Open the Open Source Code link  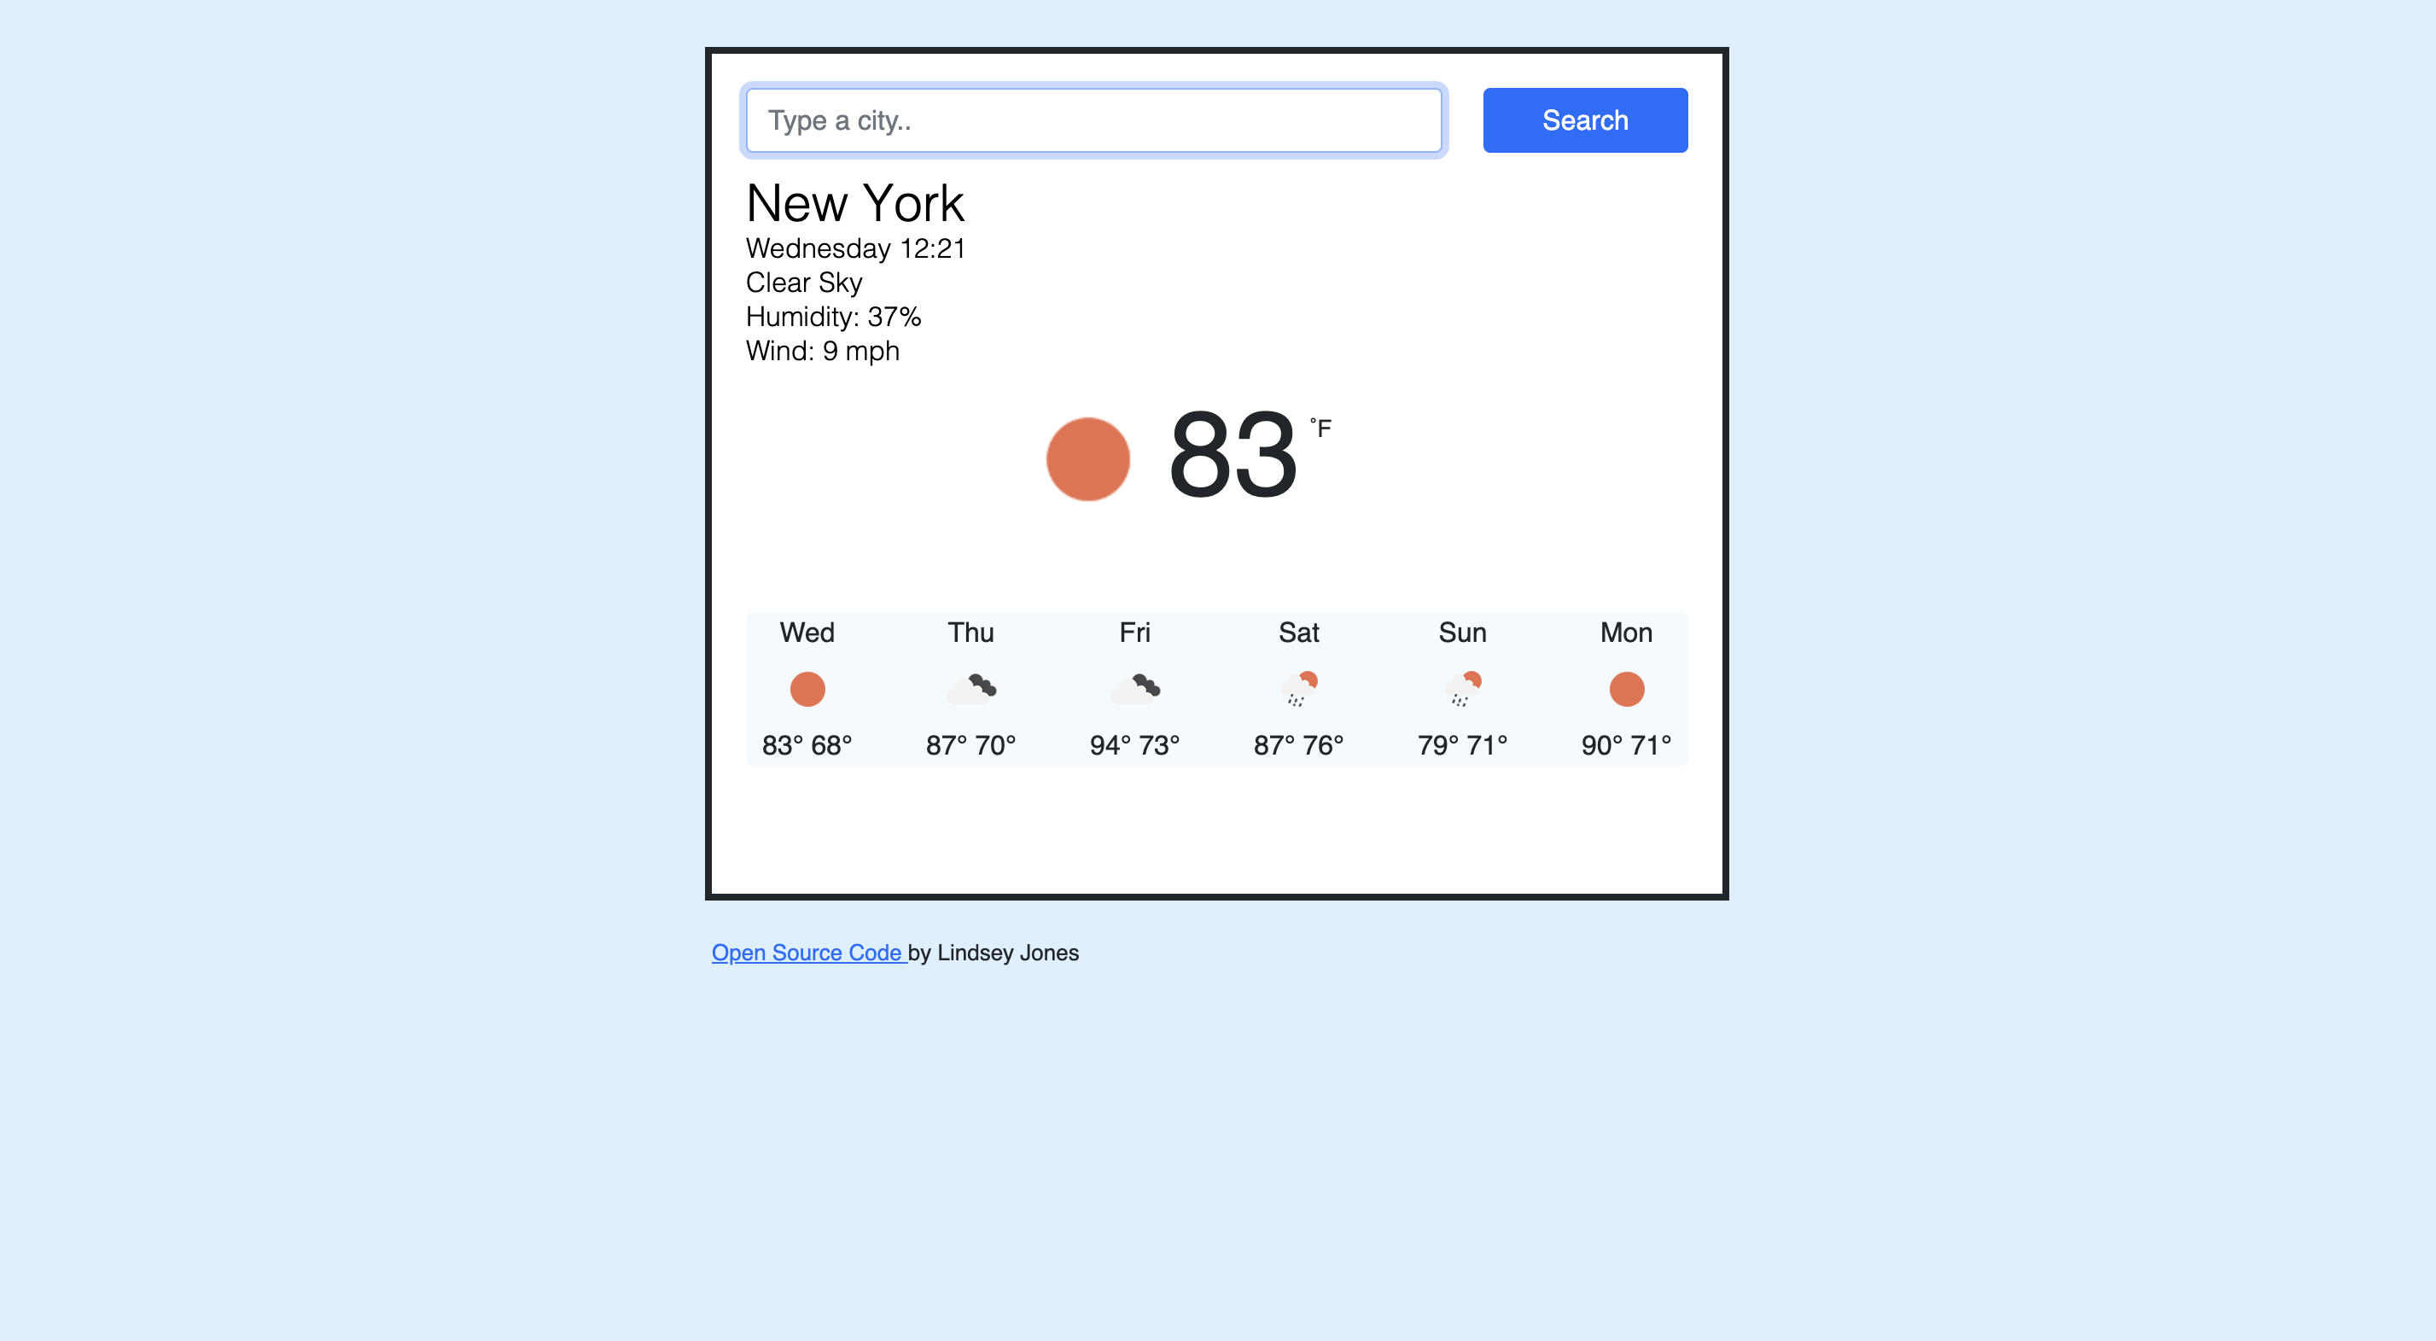[808, 953]
